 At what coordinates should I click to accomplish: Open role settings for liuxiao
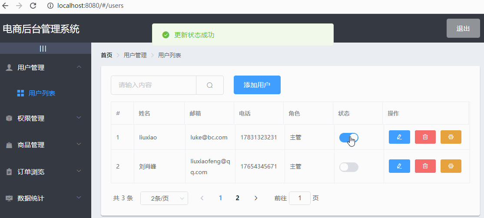451,137
